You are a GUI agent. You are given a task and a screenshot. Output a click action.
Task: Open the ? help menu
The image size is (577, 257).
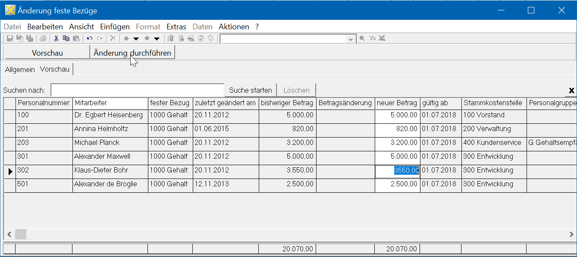[257, 27]
